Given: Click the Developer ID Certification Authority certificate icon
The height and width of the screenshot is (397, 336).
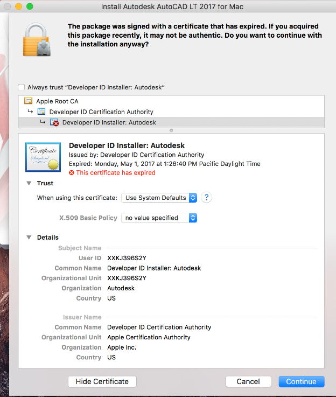Looking at the screenshot, I should pyautogui.click(x=41, y=112).
